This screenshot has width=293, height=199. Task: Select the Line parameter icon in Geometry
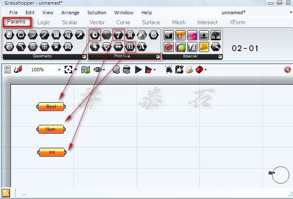44,35
